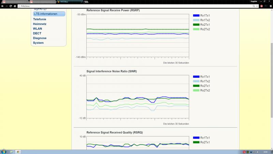Open the Chrome taskbar button
Viewport: 273px width, 154px height.
pos(18,152)
